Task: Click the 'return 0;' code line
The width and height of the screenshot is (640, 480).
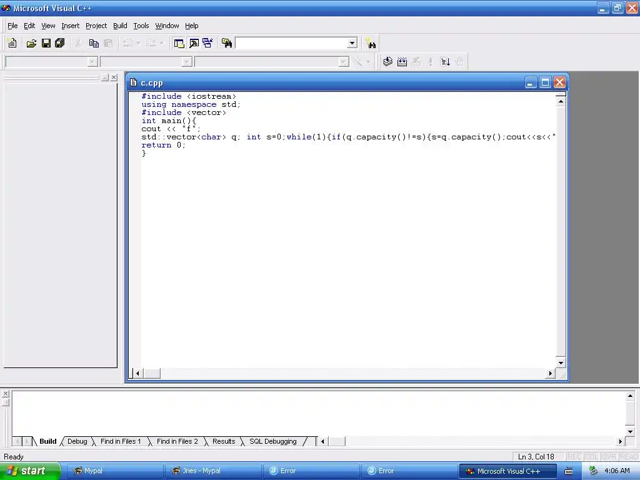Action: point(163,145)
